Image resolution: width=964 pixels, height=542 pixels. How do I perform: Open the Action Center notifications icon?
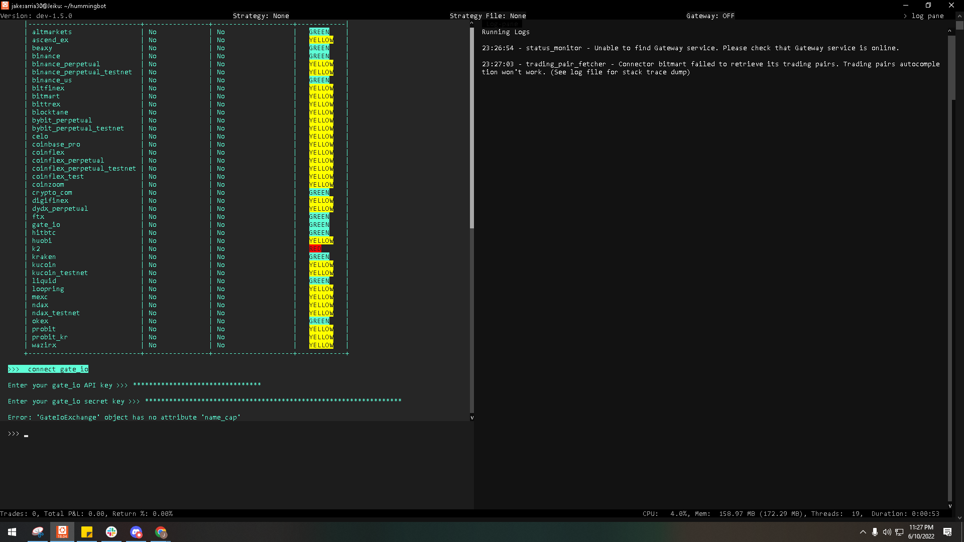(948, 532)
